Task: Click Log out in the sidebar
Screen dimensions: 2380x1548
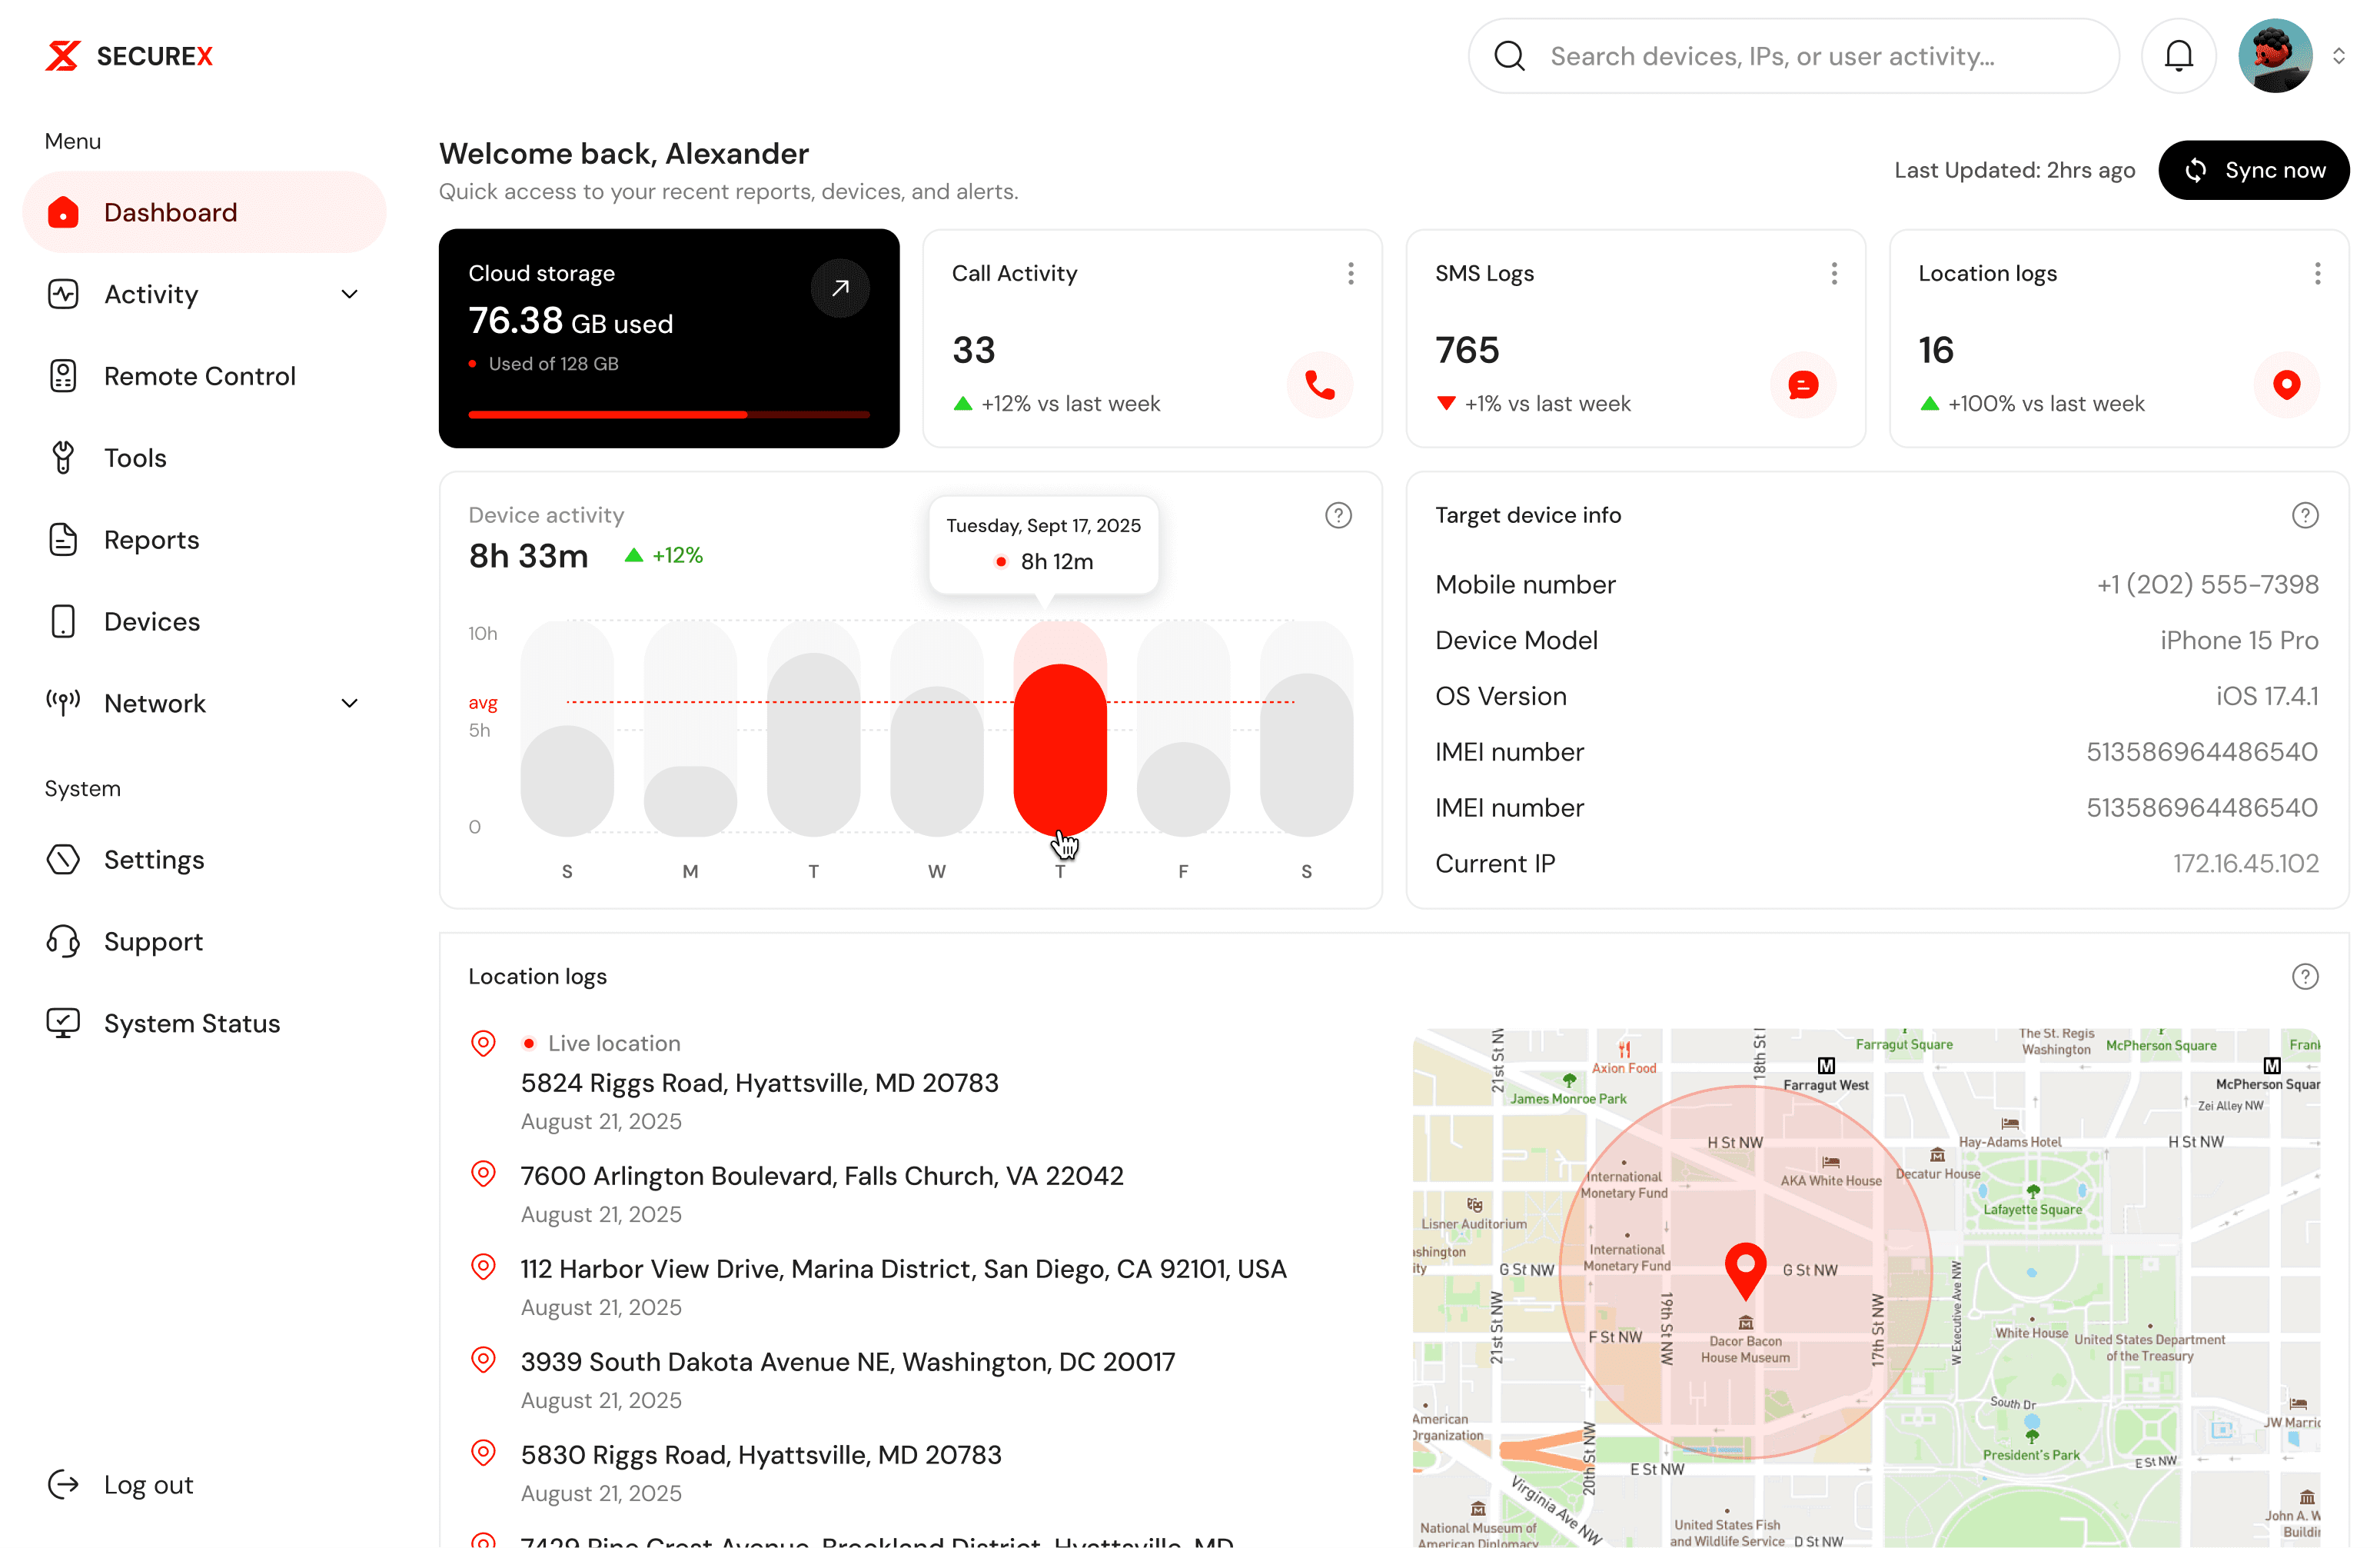Action: tap(148, 1485)
